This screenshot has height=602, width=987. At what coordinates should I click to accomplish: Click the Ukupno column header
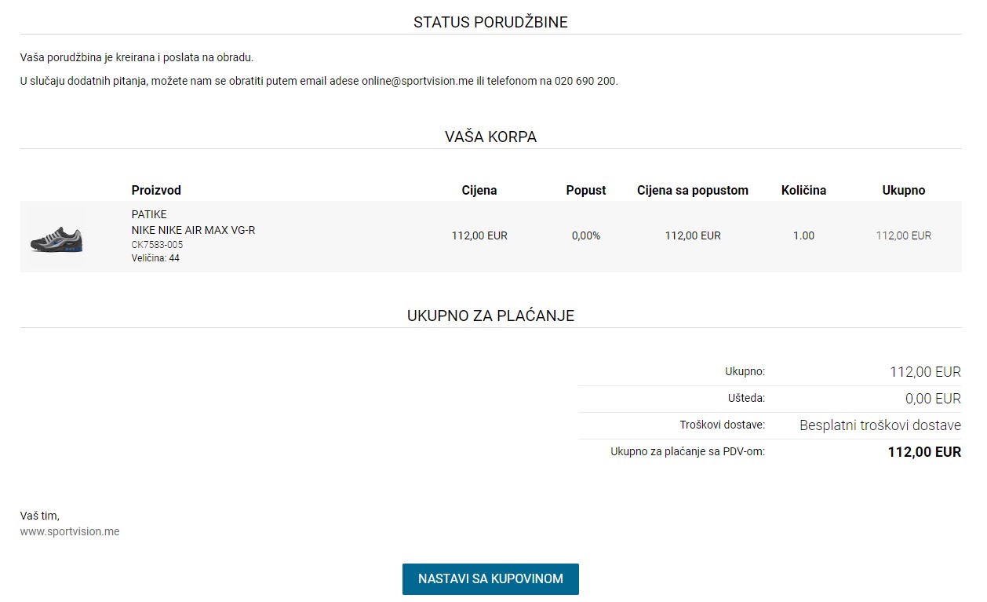pos(904,190)
